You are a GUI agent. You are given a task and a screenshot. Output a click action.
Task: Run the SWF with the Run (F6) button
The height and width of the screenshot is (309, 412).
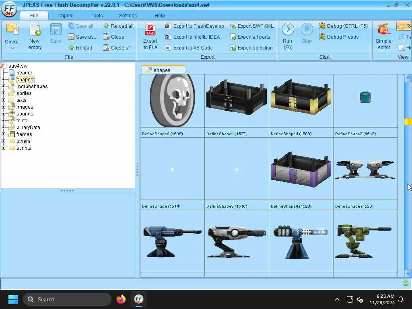tap(288, 37)
